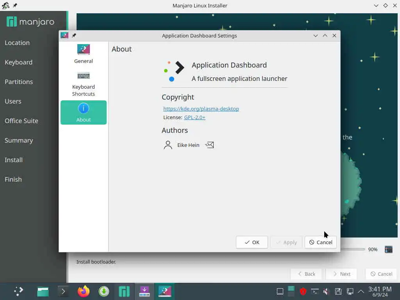Click the Install bootloader status text

pyautogui.click(x=96, y=262)
